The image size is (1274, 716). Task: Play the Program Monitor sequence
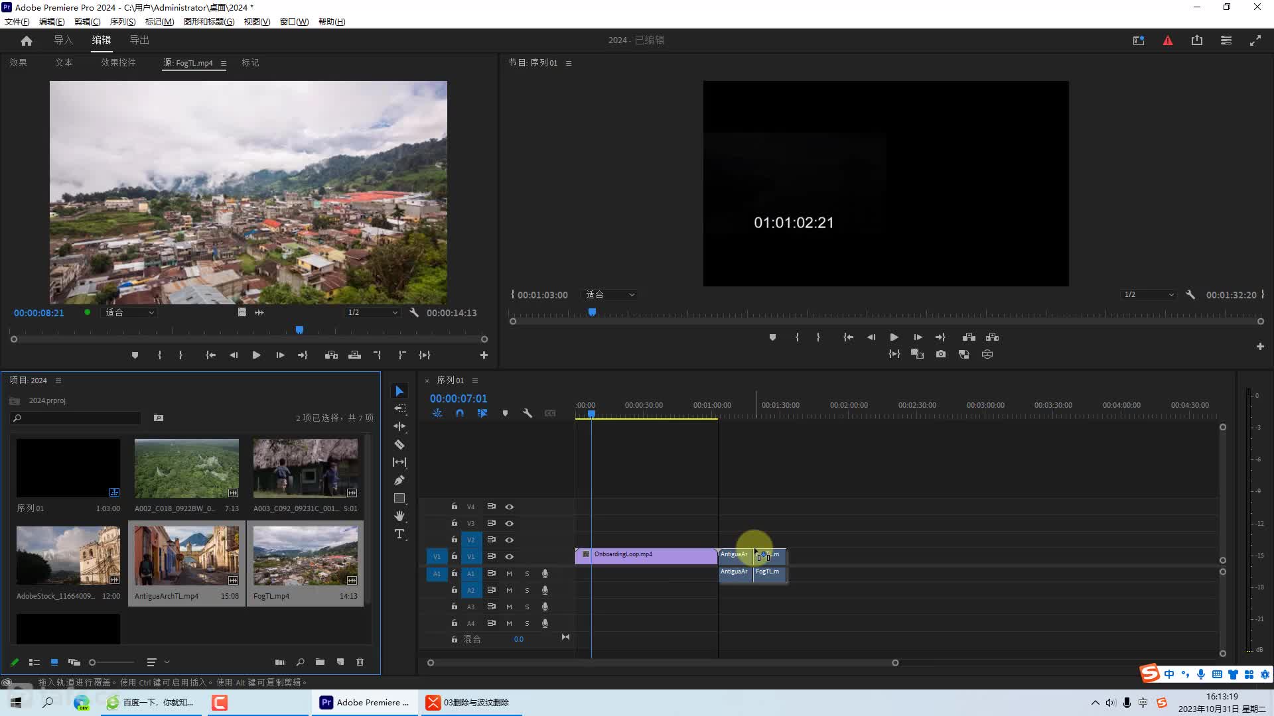click(894, 337)
